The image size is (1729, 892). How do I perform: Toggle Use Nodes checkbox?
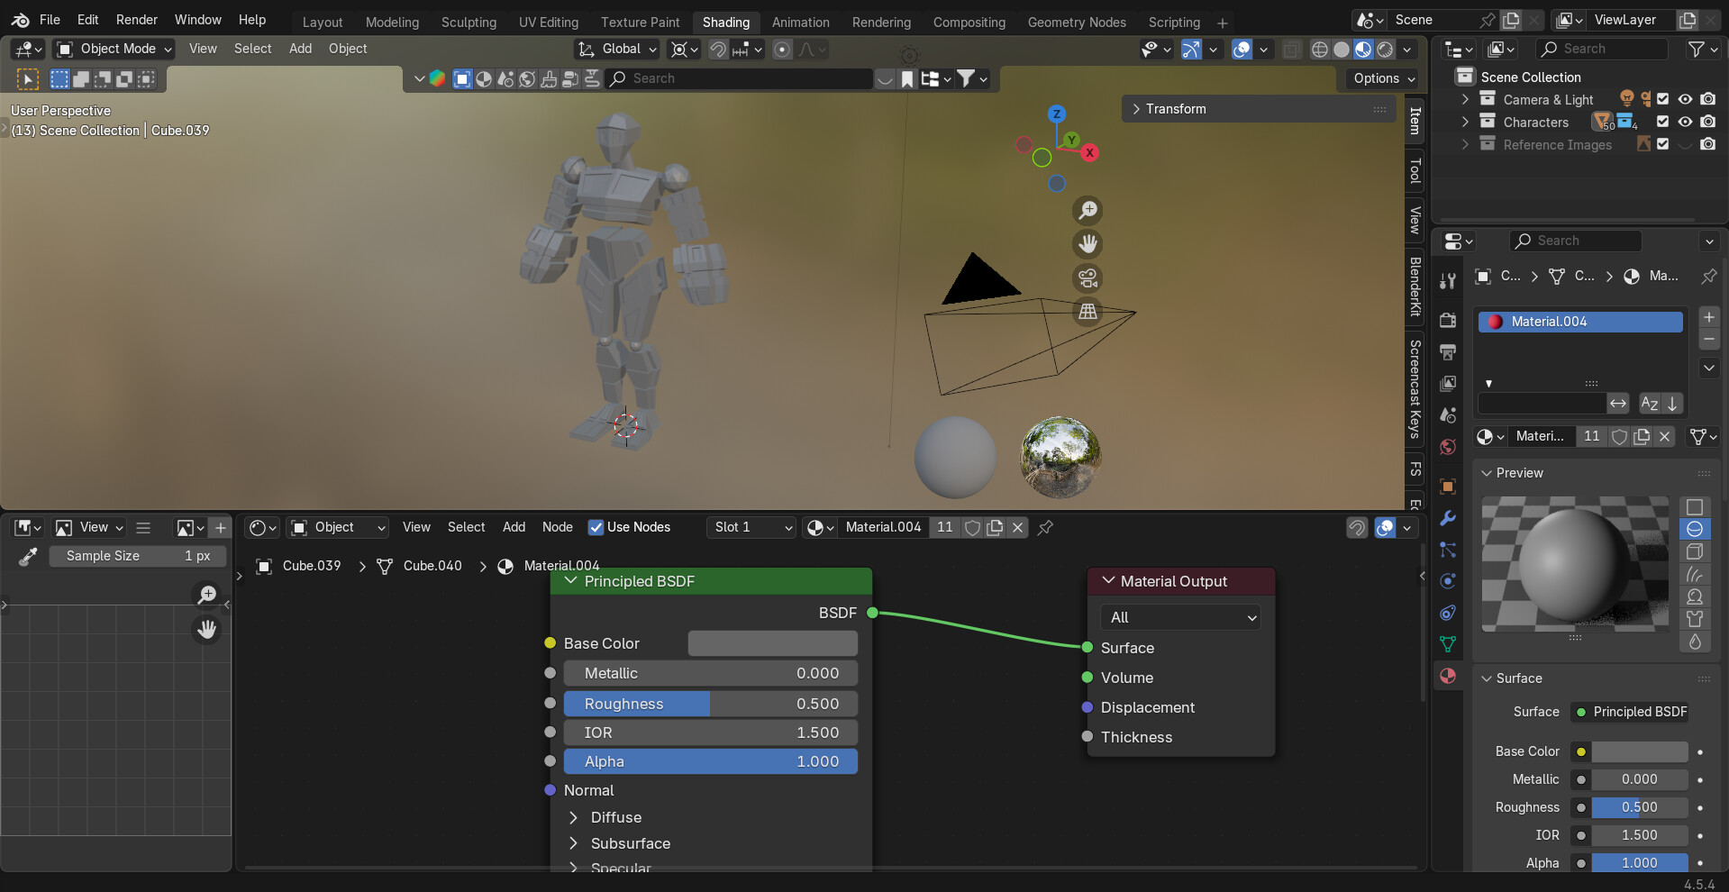[596, 527]
